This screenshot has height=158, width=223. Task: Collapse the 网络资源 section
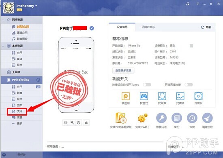click(3, 20)
